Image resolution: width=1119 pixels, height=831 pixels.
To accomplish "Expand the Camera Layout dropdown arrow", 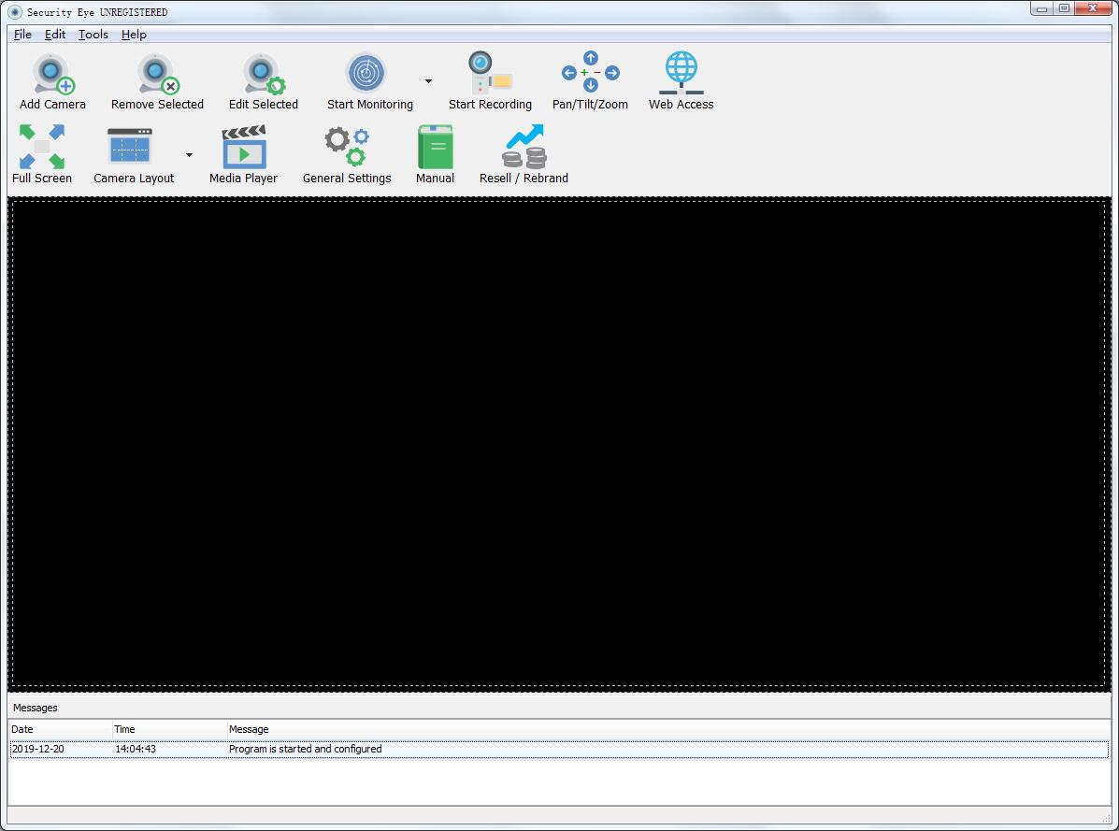I will click(189, 155).
